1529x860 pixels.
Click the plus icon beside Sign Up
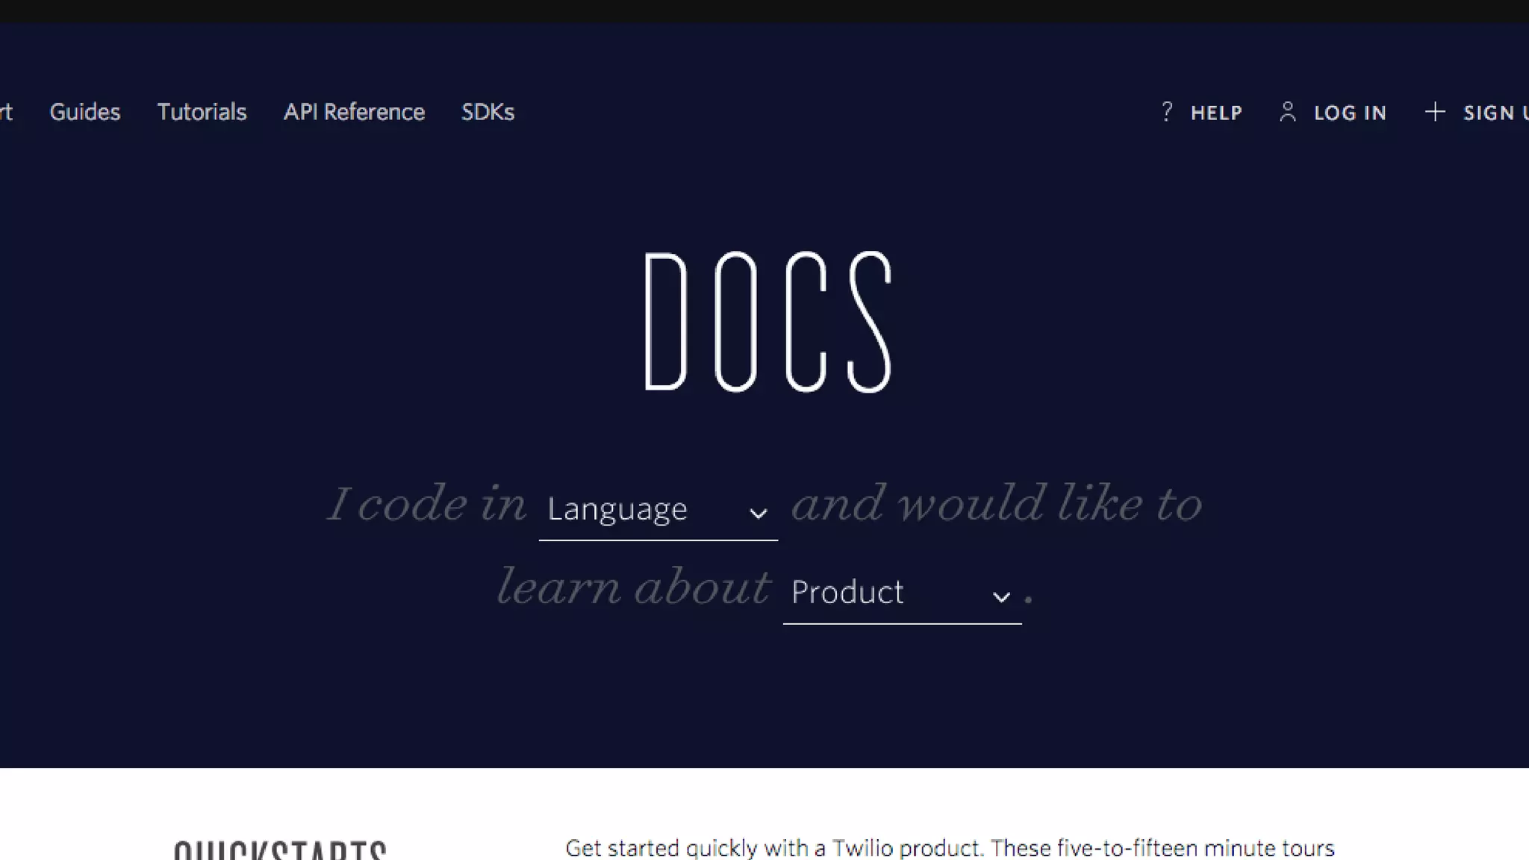[x=1434, y=112]
